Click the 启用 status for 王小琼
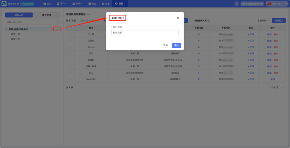This screenshot has height=148, width=290. click(x=251, y=34)
